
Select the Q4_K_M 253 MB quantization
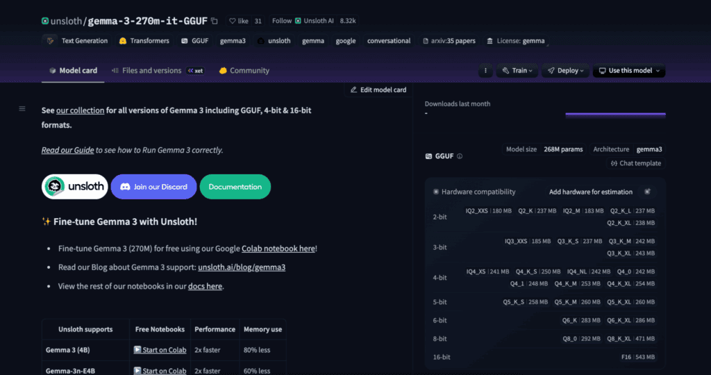(x=577, y=284)
